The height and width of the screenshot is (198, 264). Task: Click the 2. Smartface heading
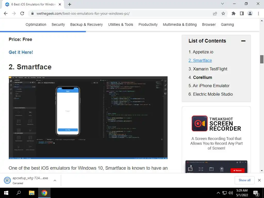pos(30,67)
